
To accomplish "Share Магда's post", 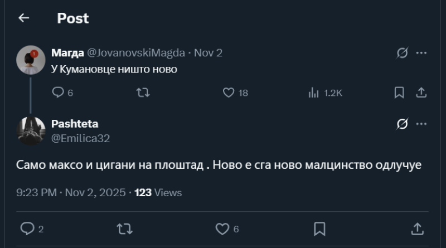I will [x=421, y=93].
